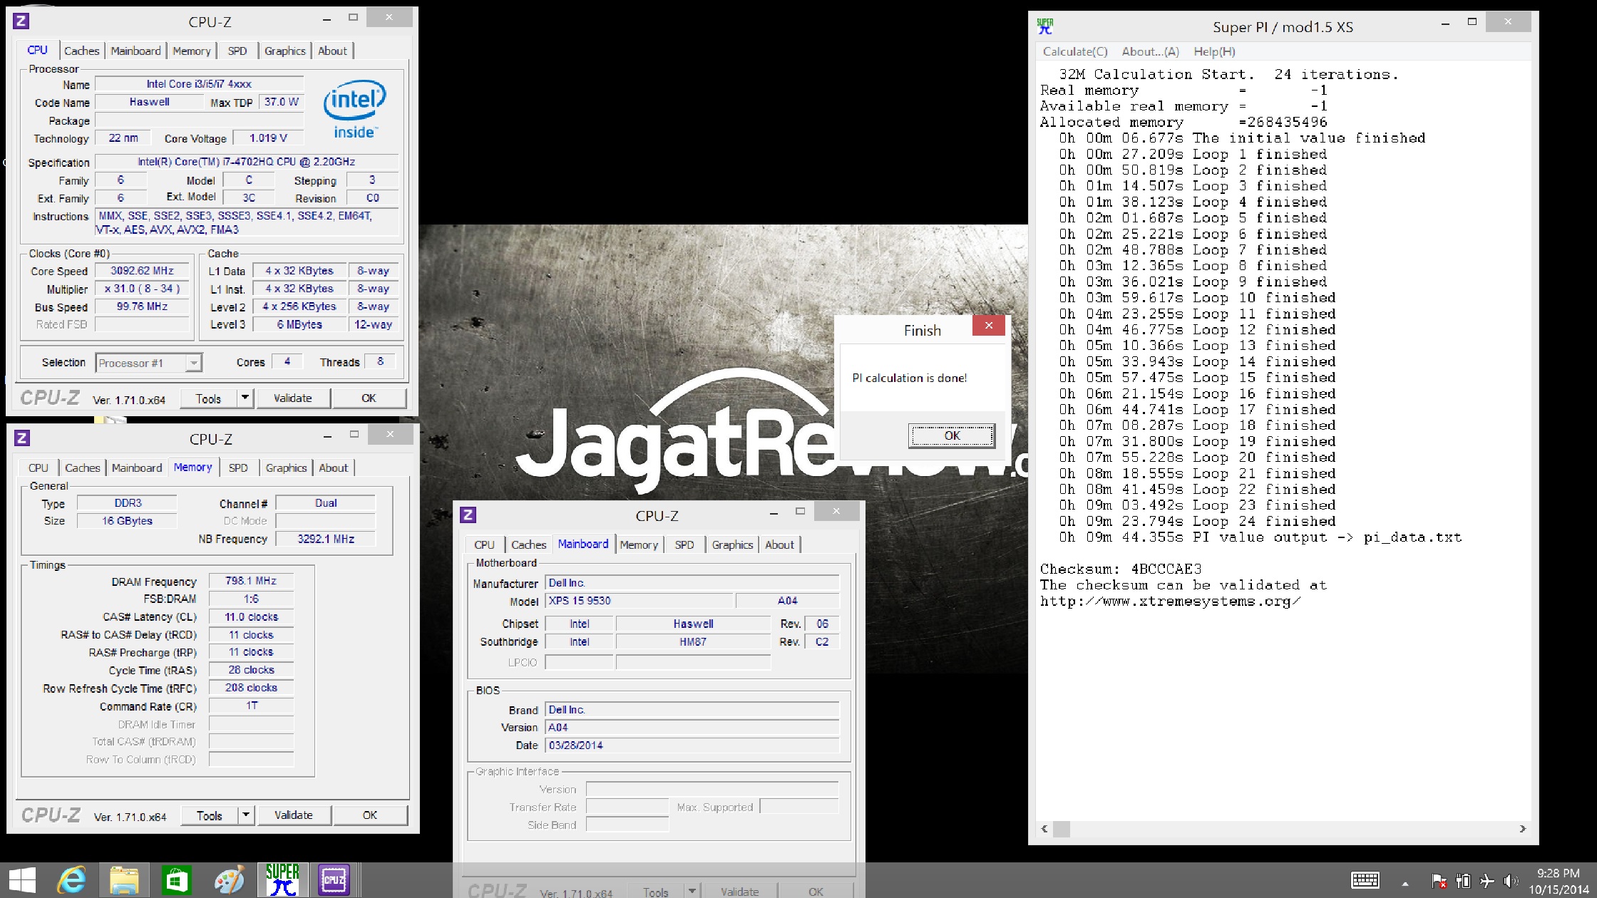Switch to Graphics tab in Mainboard CPU-Z window
The image size is (1597, 898).
[x=732, y=545]
